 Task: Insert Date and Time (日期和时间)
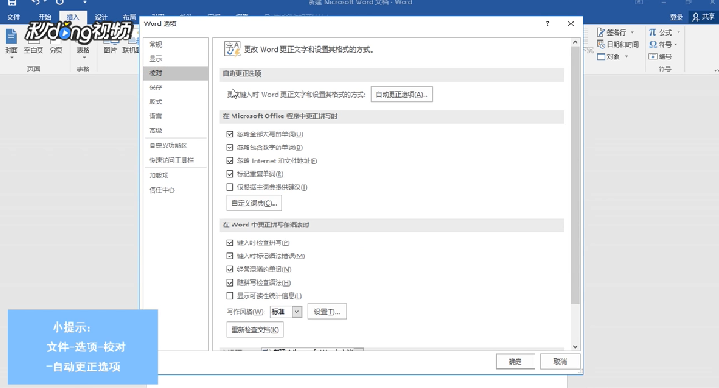tap(617, 44)
